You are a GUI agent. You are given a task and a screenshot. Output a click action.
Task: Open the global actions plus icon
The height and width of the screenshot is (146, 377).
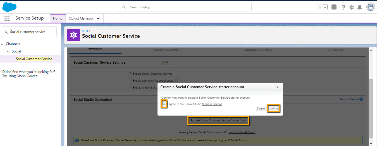334,7
